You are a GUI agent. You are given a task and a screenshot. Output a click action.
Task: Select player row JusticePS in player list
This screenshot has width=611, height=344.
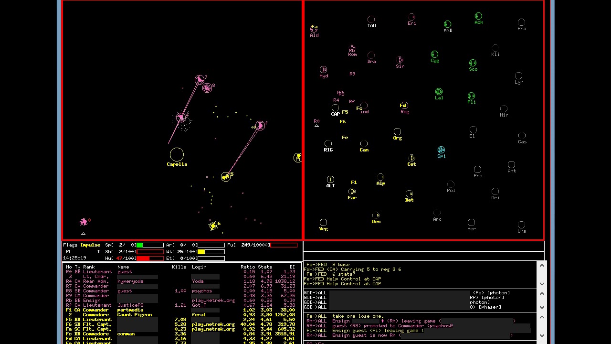click(180, 305)
